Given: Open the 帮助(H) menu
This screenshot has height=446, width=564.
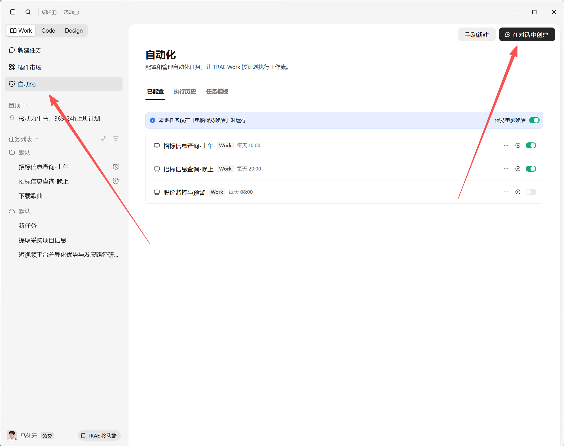Looking at the screenshot, I should tap(71, 12).
